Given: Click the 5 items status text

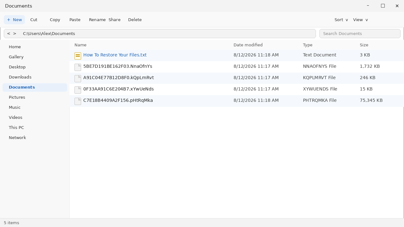Looking at the screenshot, I should pos(11,223).
